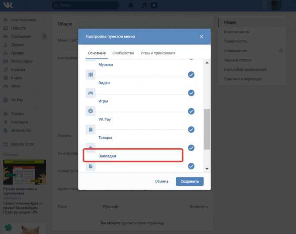
Task: Switch to the Основные tab
Action: click(x=97, y=53)
